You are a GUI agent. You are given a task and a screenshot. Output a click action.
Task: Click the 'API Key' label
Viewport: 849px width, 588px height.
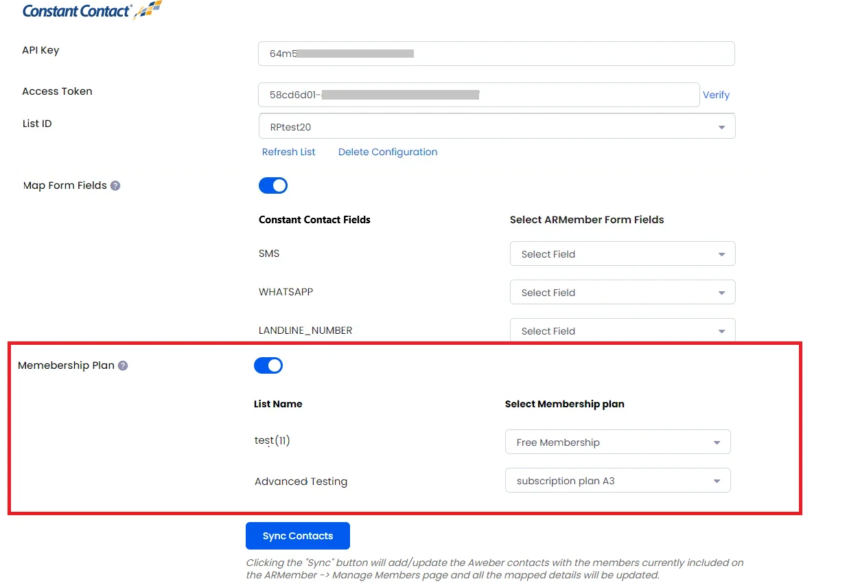click(40, 50)
